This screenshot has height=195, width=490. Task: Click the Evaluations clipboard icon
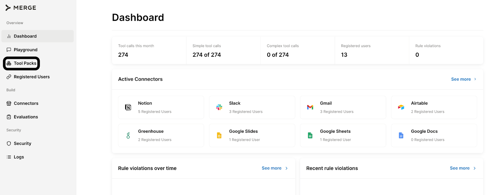tap(9, 117)
